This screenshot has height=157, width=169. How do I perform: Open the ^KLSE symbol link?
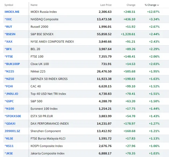click(9, 138)
